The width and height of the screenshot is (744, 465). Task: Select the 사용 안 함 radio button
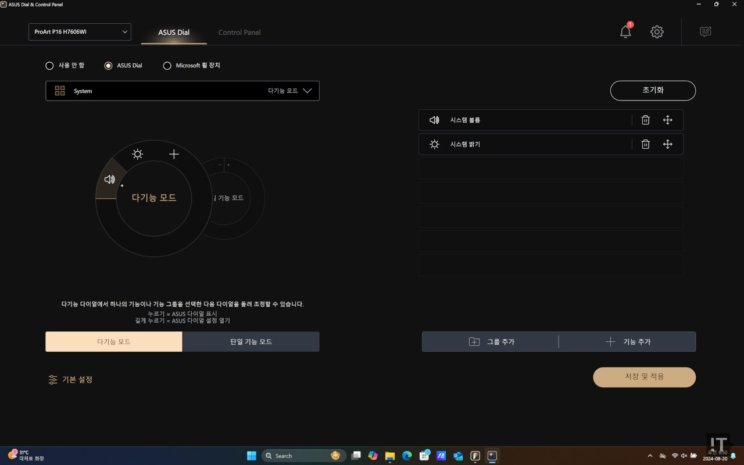pyautogui.click(x=49, y=65)
